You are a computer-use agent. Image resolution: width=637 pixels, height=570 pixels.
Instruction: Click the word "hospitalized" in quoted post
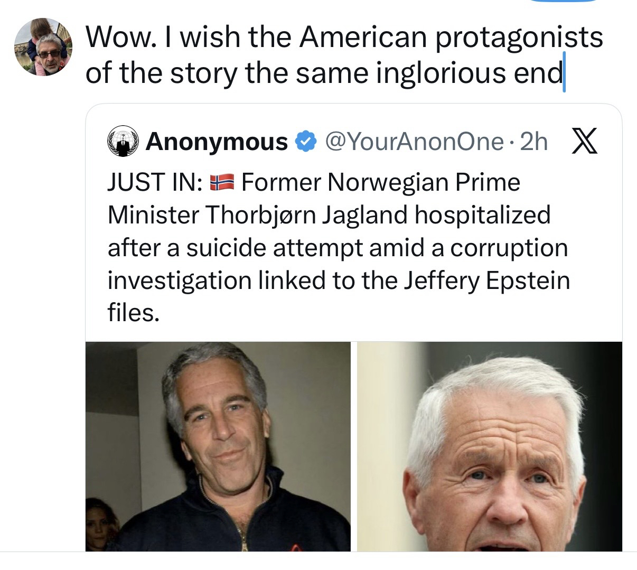click(482, 215)
